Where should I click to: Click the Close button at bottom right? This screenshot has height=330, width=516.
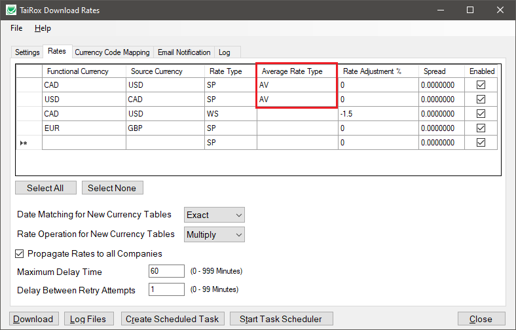(x=481, y=319)
